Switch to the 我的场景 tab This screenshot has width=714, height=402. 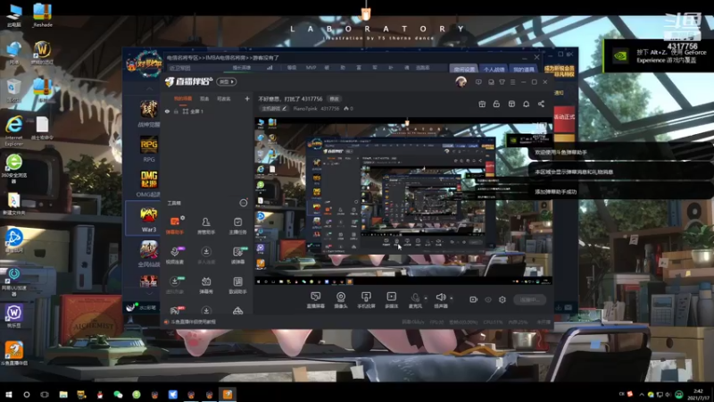pyautogui.click(x=183, y=98)
